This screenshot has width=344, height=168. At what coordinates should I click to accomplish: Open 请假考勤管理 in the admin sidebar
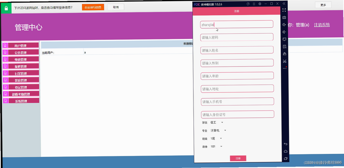tap(21, 94)
